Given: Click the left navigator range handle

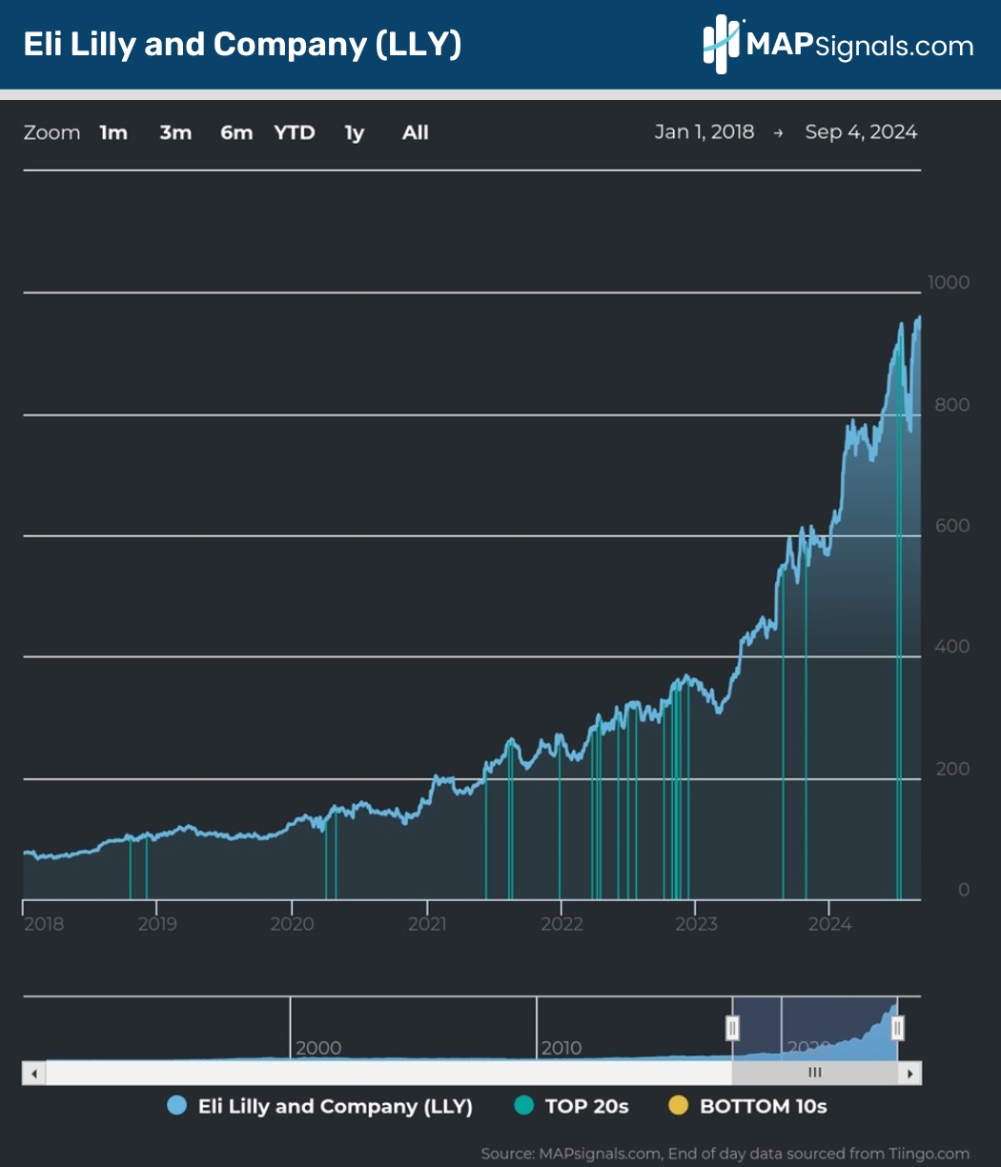Looking at the screenshot, I should tap(732, 1028).
